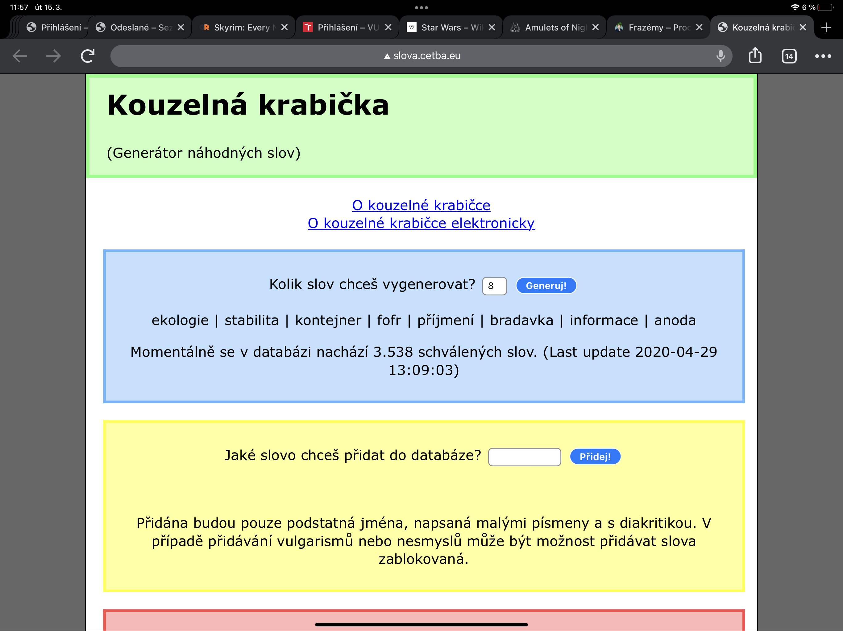Tap the generated word anoda

675,320
